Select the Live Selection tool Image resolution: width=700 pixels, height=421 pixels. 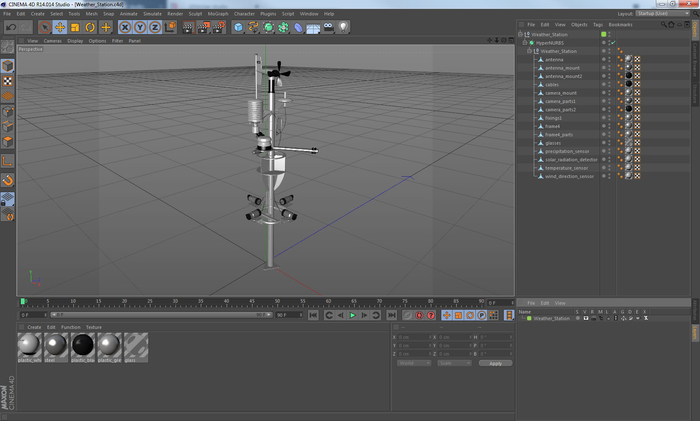(x=45, y=28)
